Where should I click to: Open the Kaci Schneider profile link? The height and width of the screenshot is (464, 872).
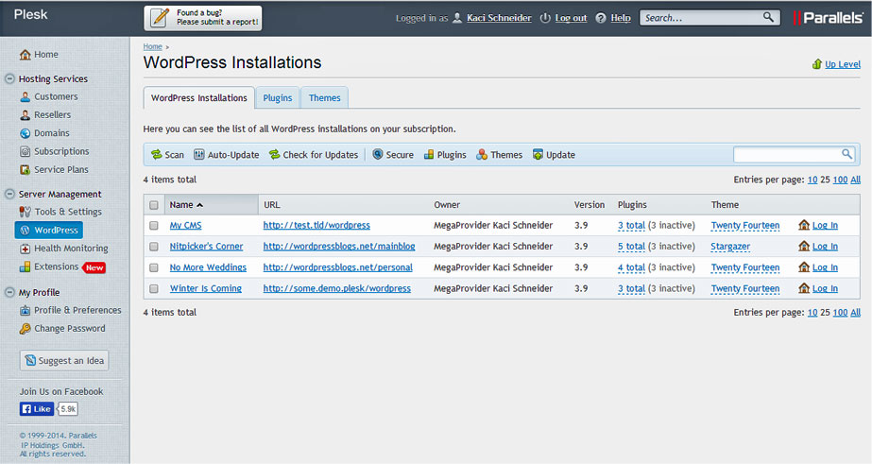[499, 18]
